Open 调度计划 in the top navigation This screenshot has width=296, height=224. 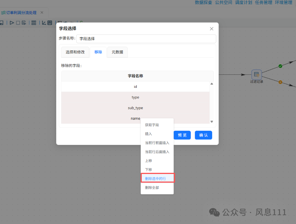pos(244,3)
